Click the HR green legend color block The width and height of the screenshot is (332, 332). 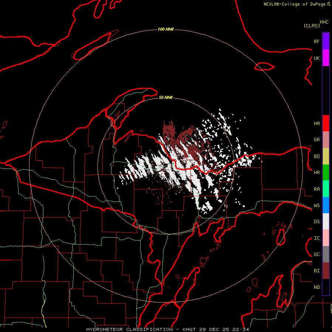coord(326,173)
